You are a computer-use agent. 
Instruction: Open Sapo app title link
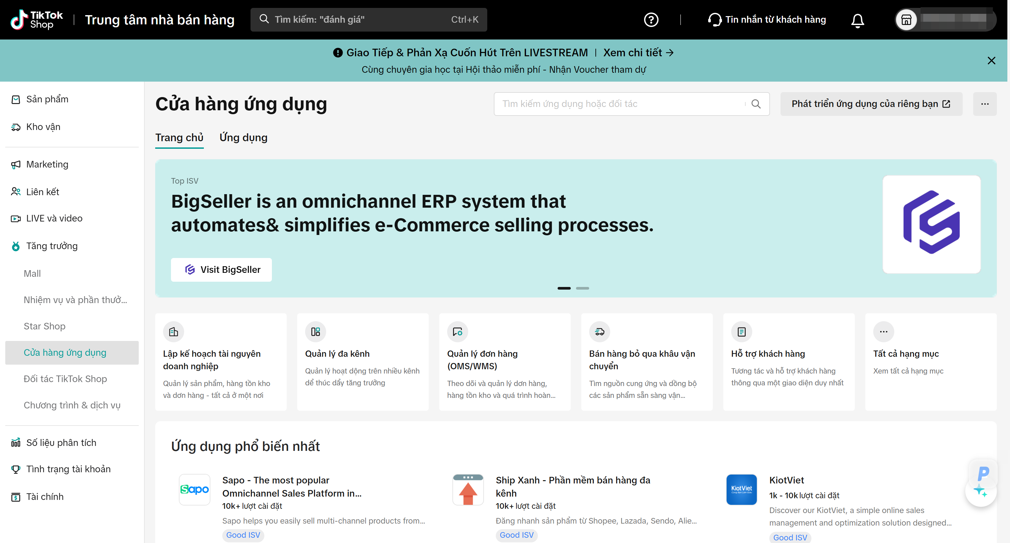click(292, 486)
